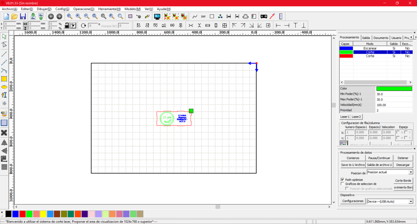Click the BMP bitmap handling icon

tap(203, 16)
